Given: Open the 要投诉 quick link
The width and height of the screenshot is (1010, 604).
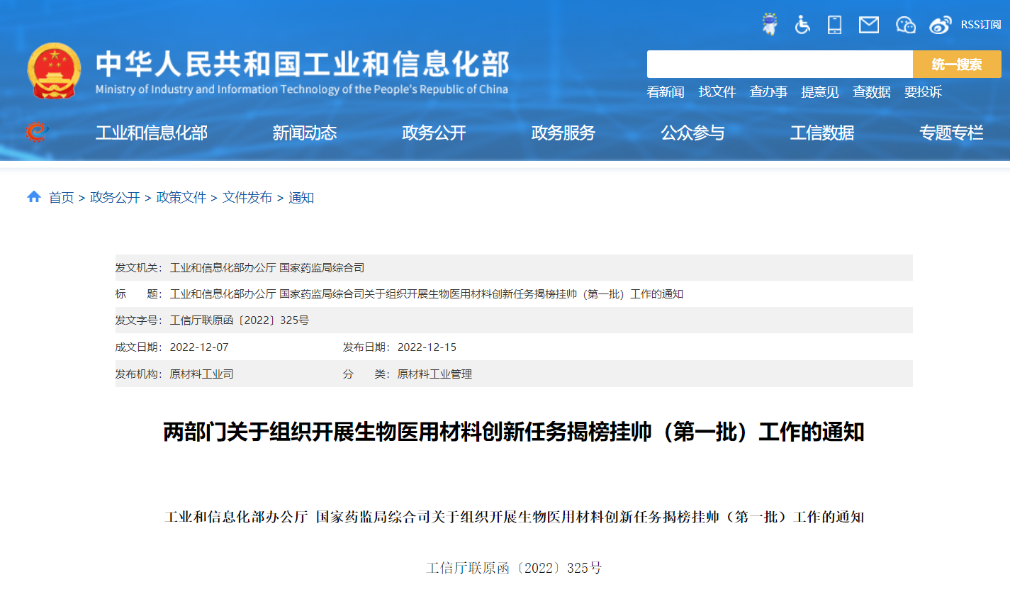Looking at the screenshot, I should coord(923,92).
